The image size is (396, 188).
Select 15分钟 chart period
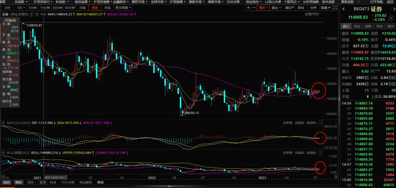45,8
